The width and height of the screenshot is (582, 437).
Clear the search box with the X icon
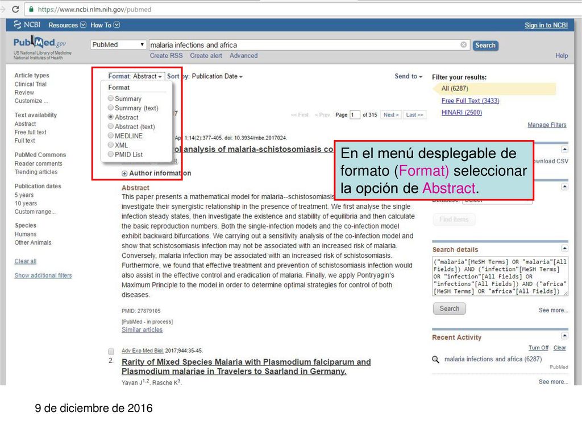(x=463, y=44)
